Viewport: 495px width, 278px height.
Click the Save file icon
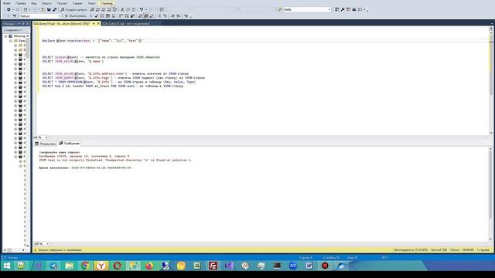49,10
